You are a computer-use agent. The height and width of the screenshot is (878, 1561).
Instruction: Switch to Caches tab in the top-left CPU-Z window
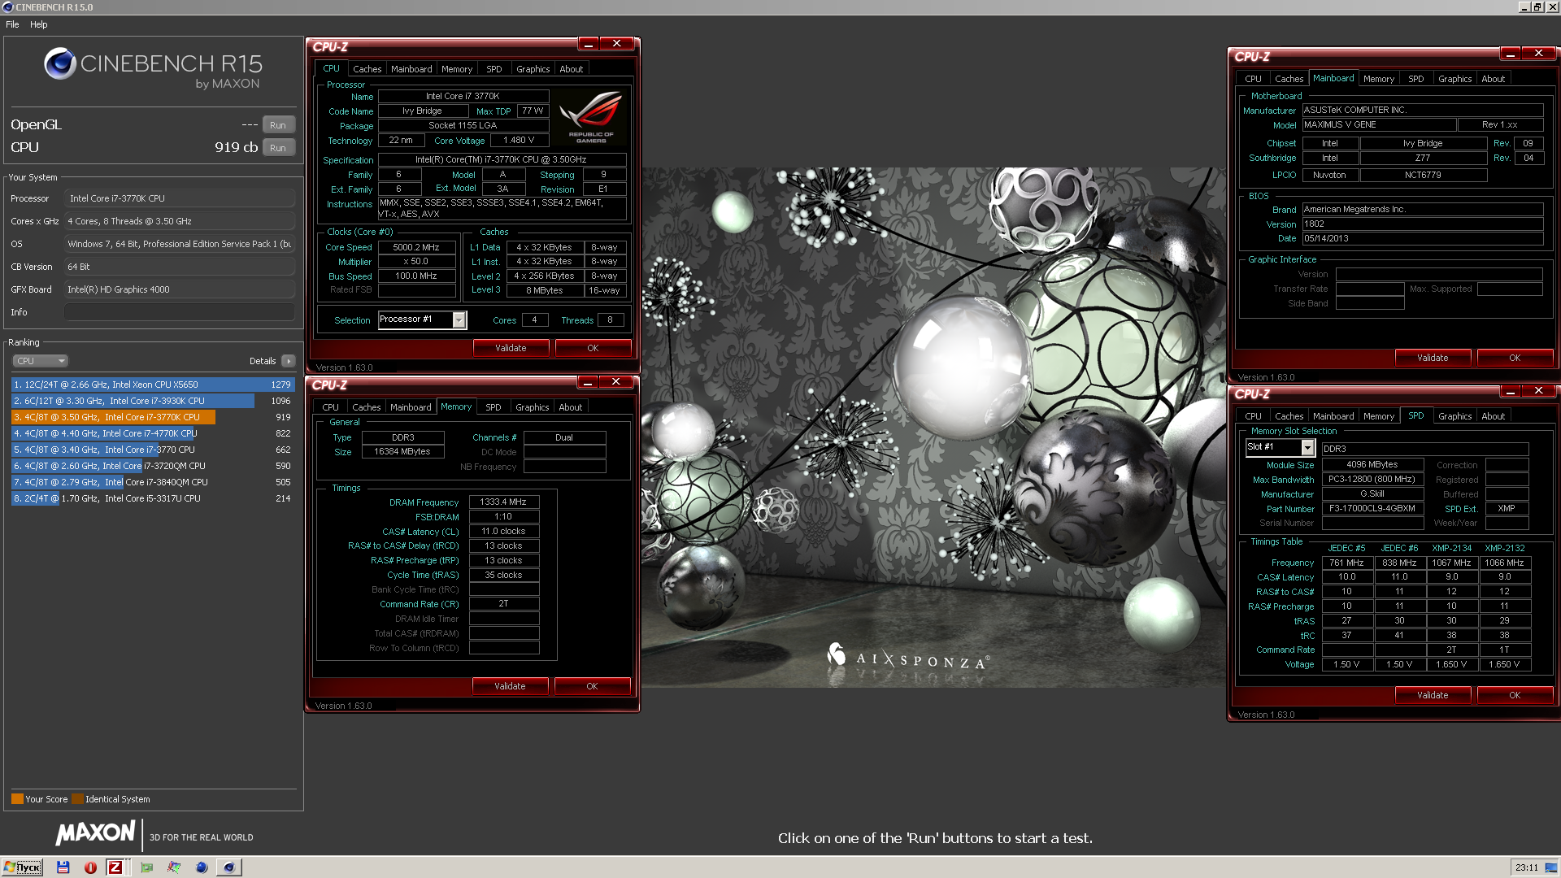pos(367,69)
